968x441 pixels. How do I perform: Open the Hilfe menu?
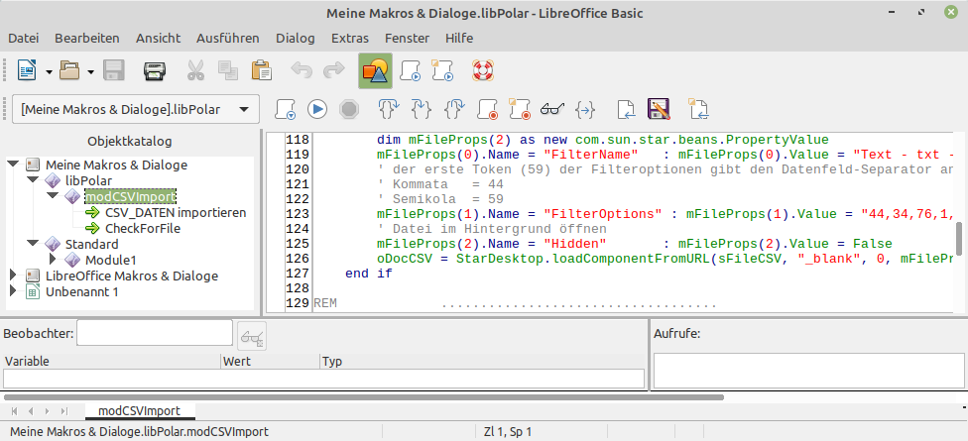pyautogui.click(x=459, y=39)
